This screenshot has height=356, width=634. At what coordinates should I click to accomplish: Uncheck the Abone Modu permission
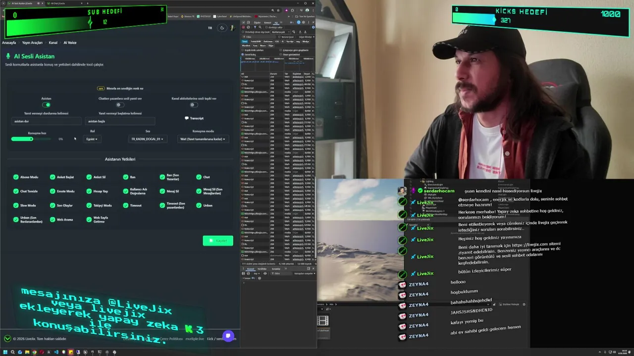pyautogui.click(x=16, y=177)
